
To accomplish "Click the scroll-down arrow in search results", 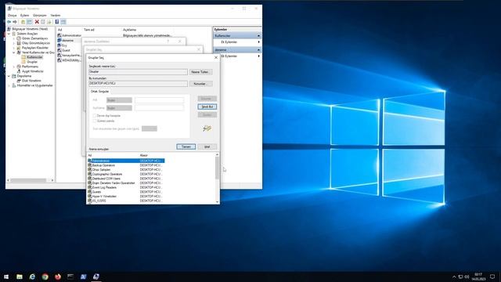I will pos(218,202).
